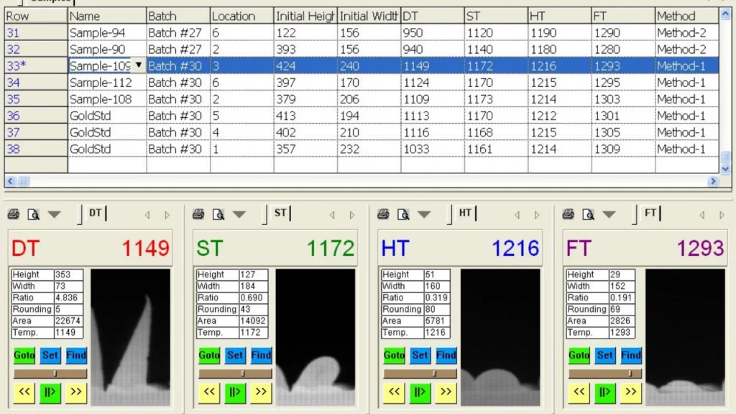Click the table's horizontal scrollbar left arrow
736x414 pixels.
(11, 181)
